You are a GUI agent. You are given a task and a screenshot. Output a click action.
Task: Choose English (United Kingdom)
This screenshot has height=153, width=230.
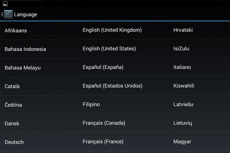(112, 30)
